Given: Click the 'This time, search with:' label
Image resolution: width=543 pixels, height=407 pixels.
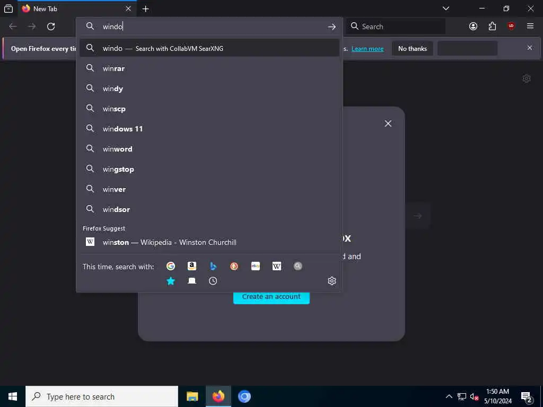Looking at the screenshot, I should click(118, 267).
